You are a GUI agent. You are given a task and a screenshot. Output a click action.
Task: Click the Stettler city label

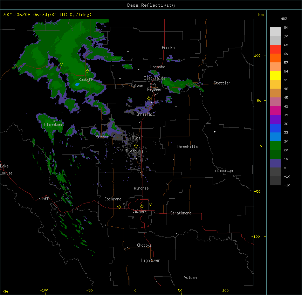[222, 83]
